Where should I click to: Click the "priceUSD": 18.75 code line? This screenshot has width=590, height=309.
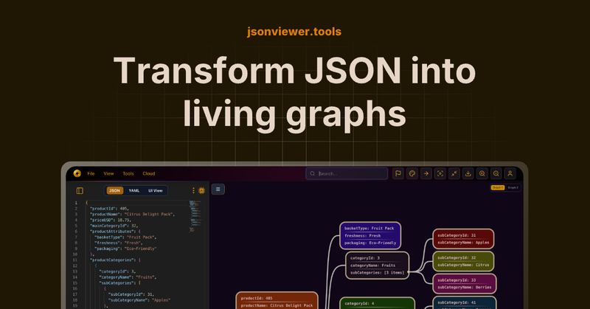point(110,220)
